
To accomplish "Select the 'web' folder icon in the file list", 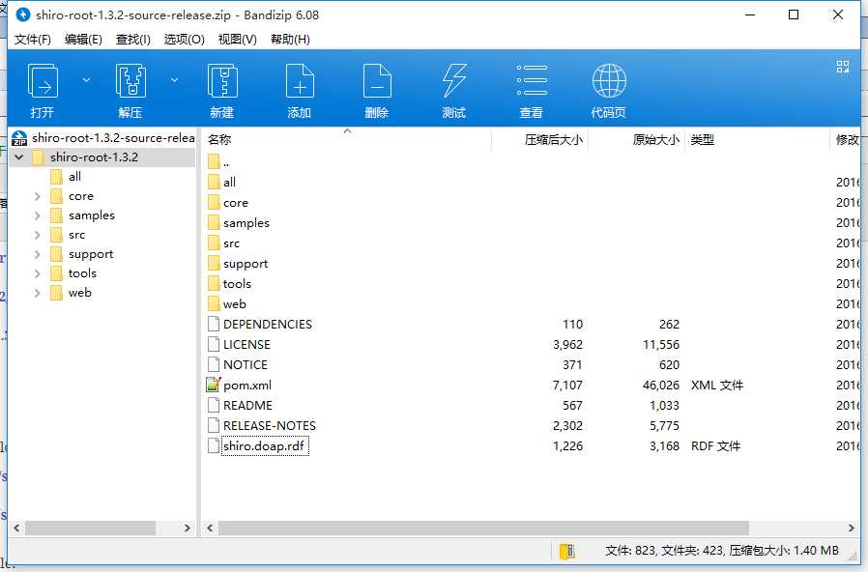I will [214, 304].
